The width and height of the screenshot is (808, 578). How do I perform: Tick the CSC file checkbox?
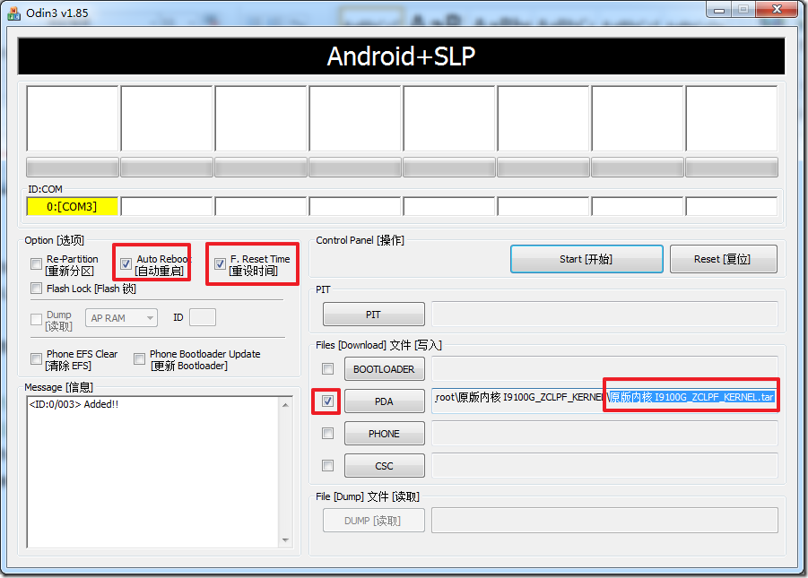[x=327, y=466]
